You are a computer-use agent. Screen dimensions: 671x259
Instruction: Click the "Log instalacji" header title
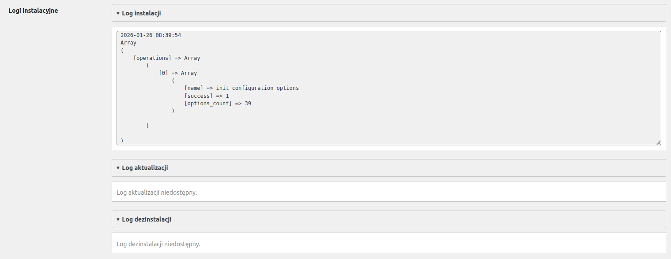point(141,13)
